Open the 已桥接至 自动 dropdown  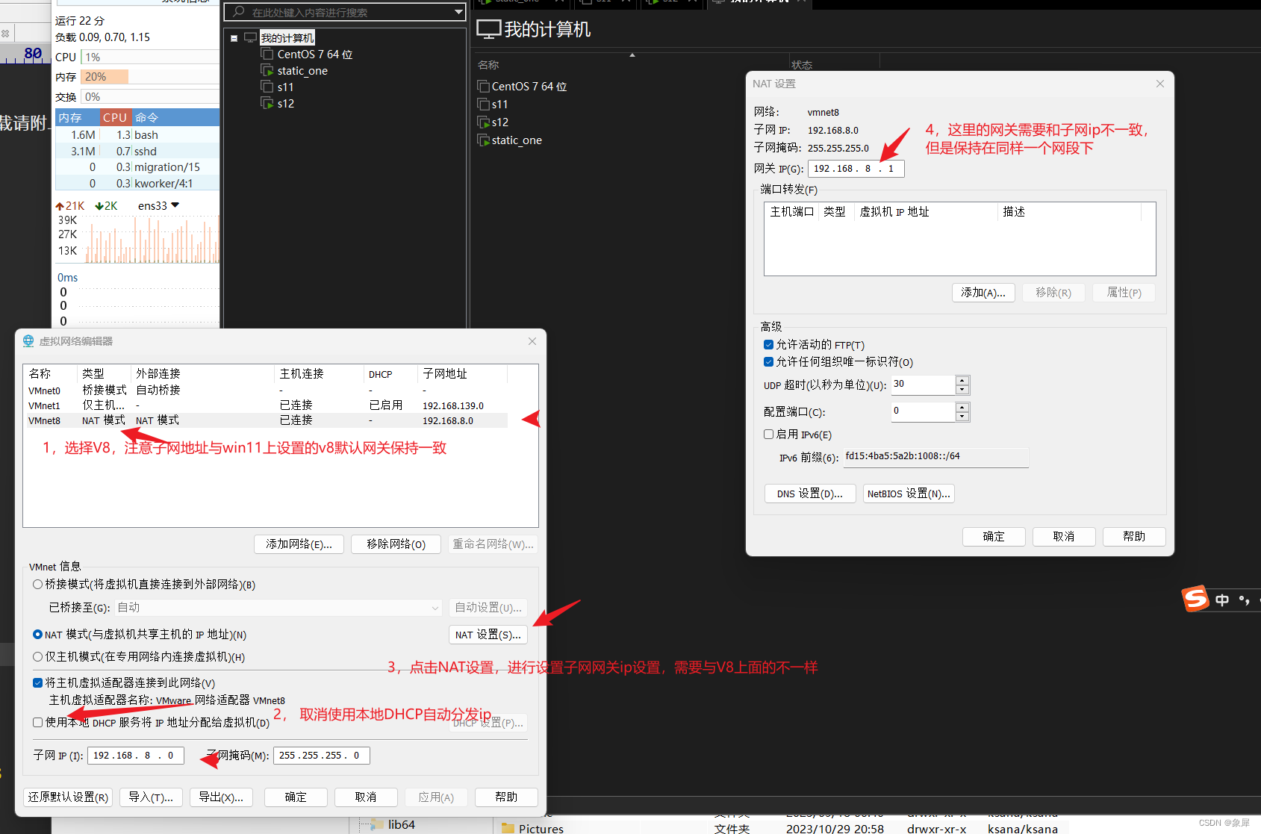pos(435,608)
